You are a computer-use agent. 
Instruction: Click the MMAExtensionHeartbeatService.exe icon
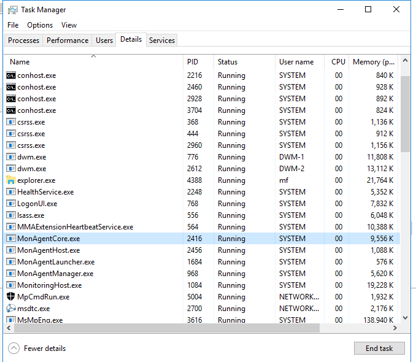click(x=11, y=227)
